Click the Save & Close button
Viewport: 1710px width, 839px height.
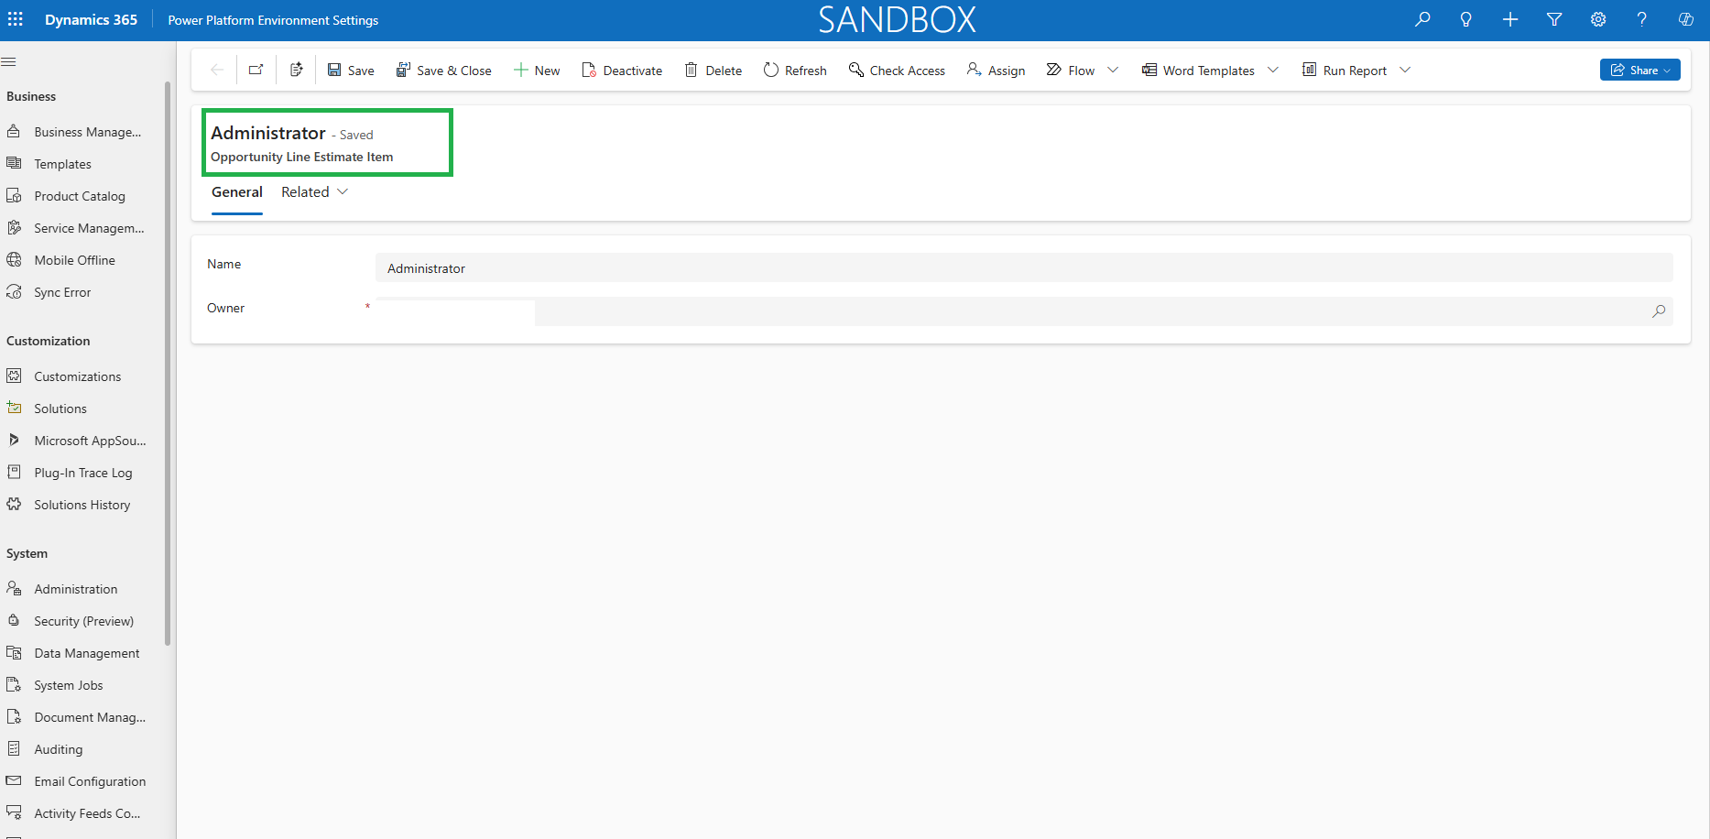tap(444, 71)
